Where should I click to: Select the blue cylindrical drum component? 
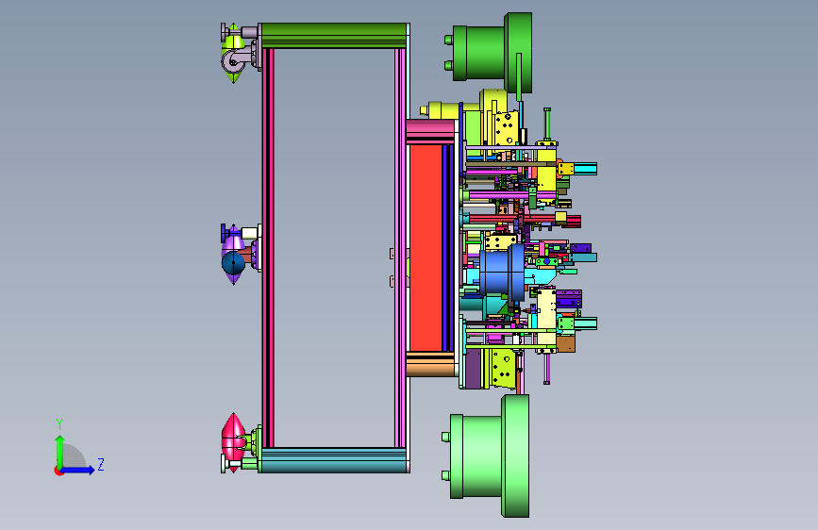[501, 273]
